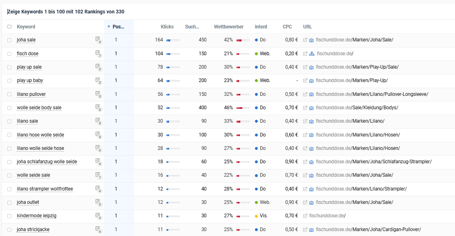Viewport: 455px width, 236px height.
Task: Sort by Pos... column header
Action: (x=119, y=27)
